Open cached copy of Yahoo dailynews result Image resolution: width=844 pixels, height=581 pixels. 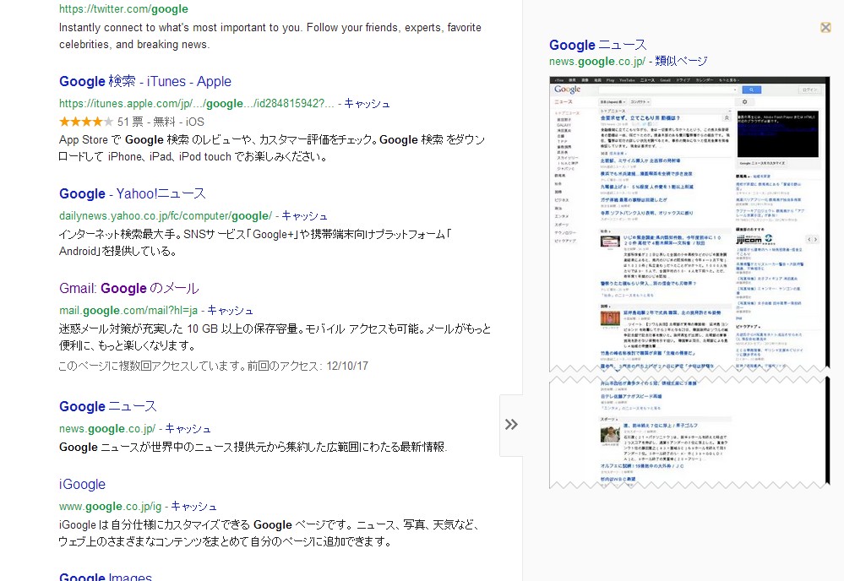[x=305, y=215]
